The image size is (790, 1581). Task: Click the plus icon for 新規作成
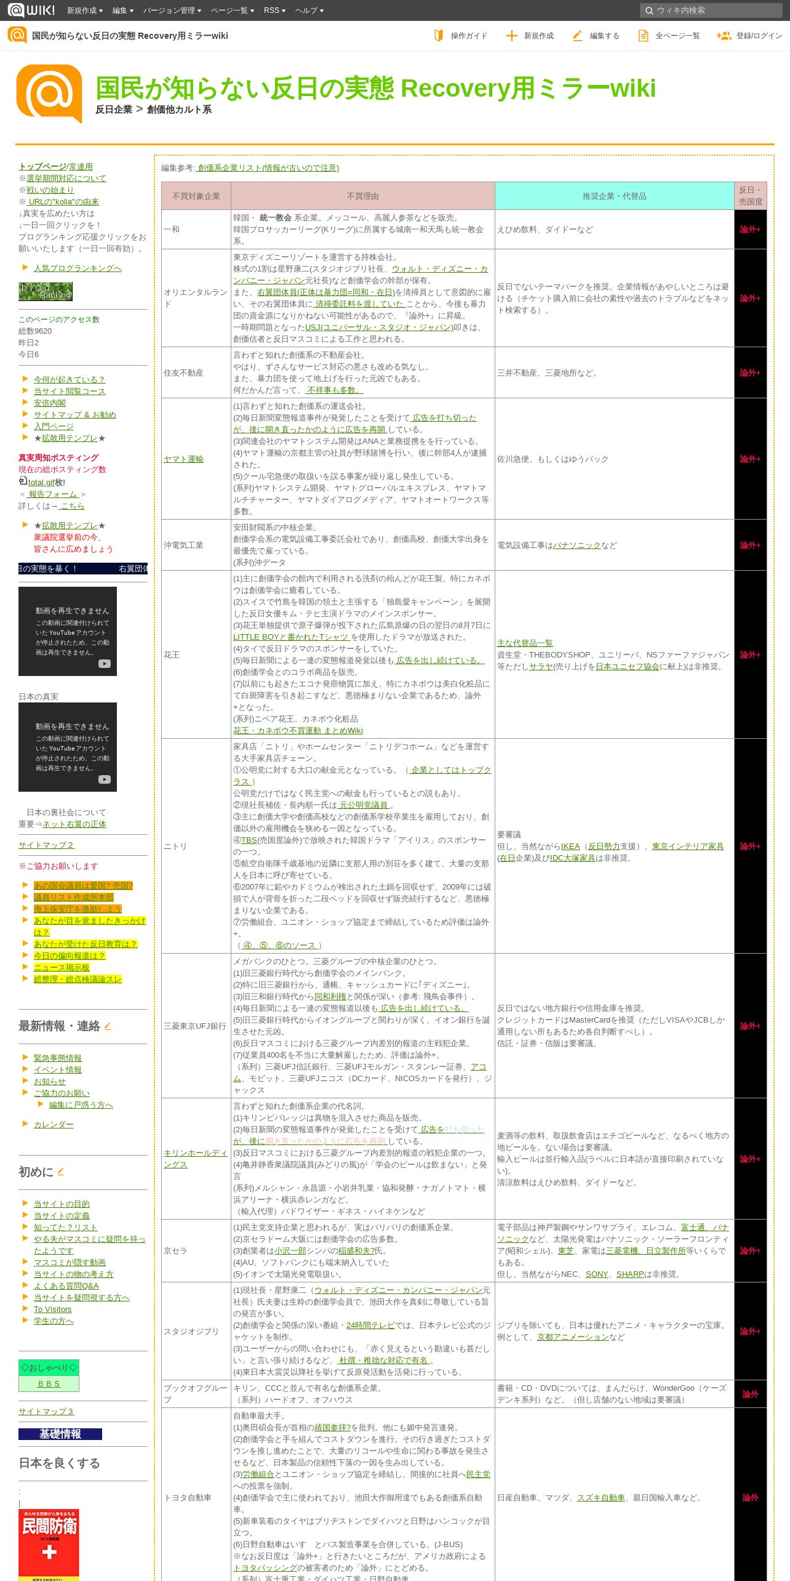click(511, 36)
